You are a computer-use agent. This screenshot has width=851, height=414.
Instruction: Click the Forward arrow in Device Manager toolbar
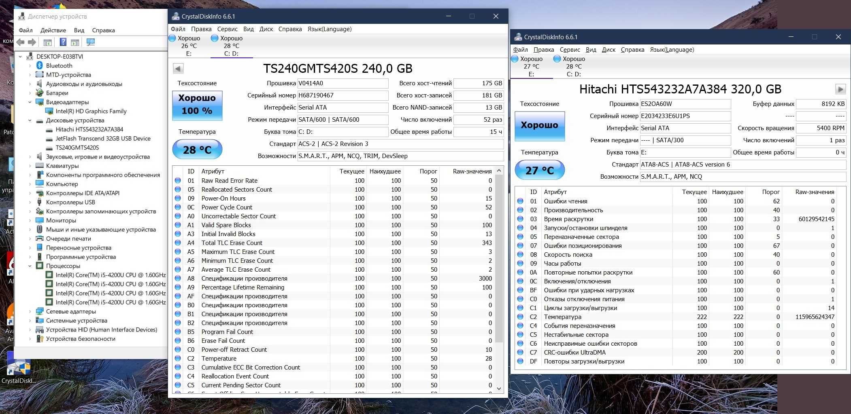(32, 42)
